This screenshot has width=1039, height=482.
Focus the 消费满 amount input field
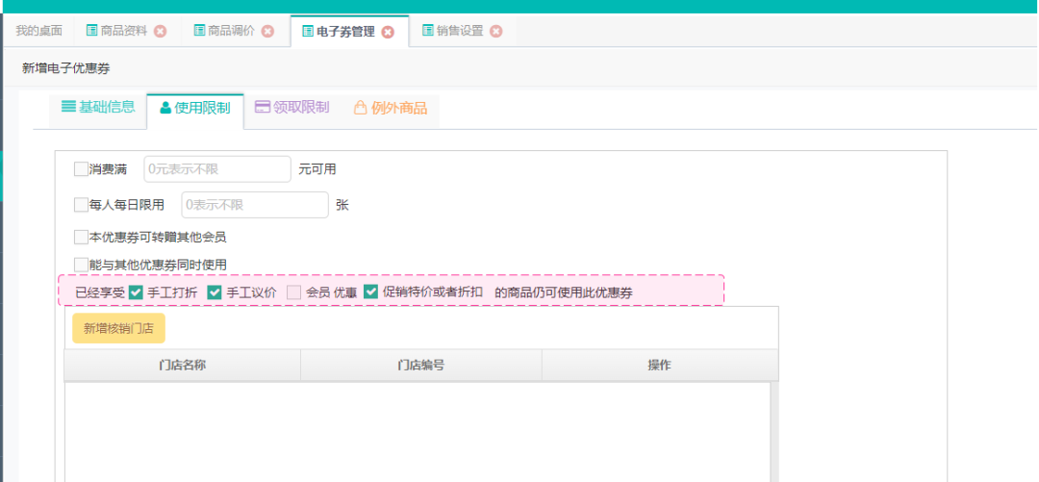click(x=216, y=169)
